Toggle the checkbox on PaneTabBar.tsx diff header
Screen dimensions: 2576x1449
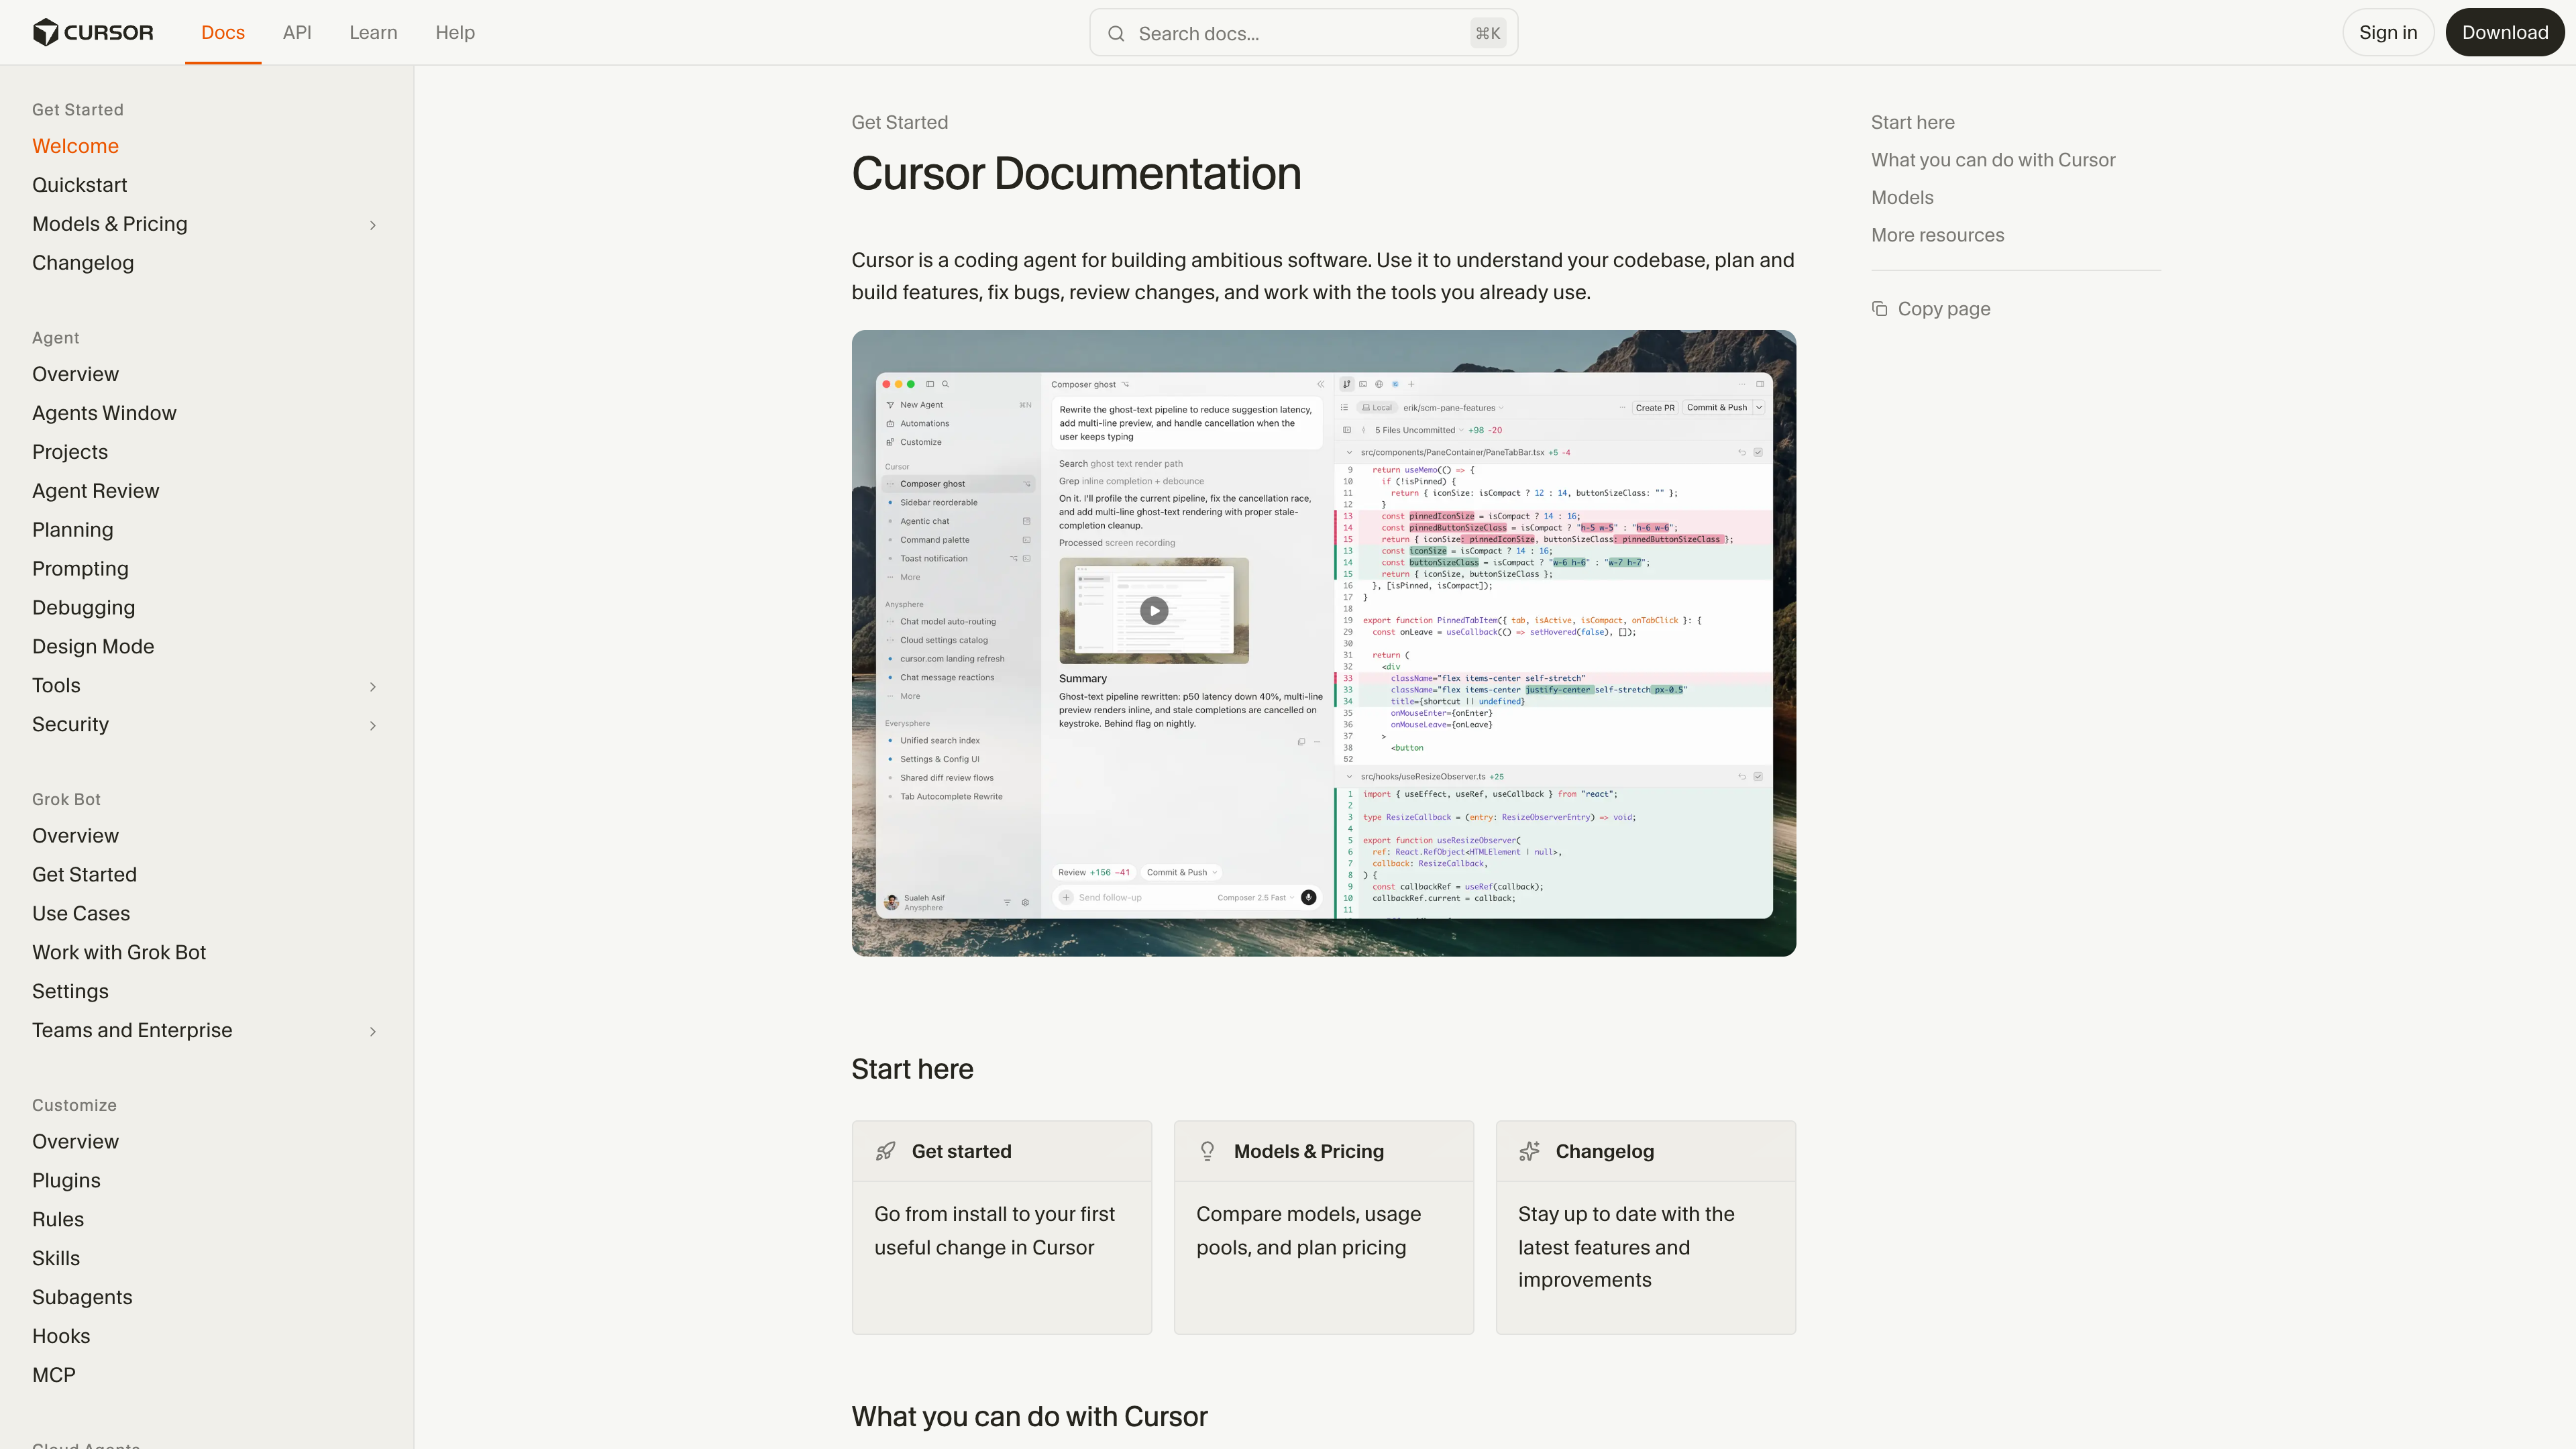1758,452
